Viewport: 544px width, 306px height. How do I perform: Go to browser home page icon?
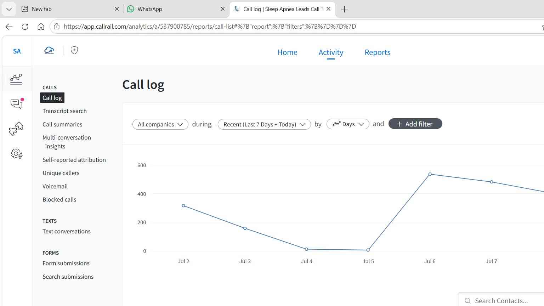pos(41,27)
